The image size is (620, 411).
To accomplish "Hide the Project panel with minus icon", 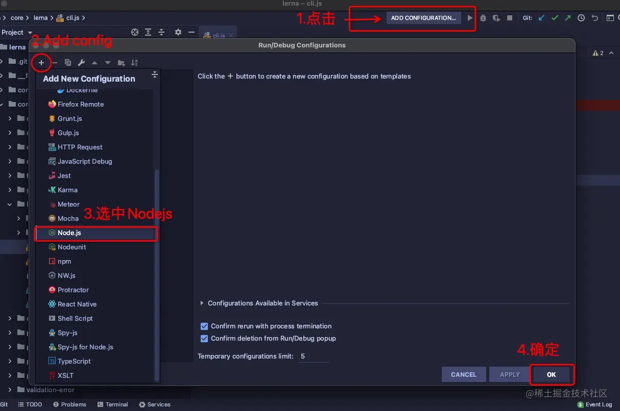I will coord(192,32).
